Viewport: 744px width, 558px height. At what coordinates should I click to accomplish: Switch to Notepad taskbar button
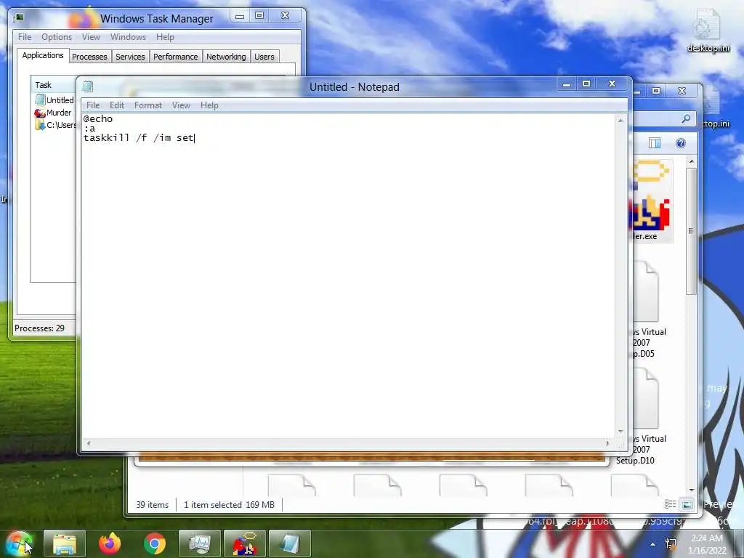[289, 543]
